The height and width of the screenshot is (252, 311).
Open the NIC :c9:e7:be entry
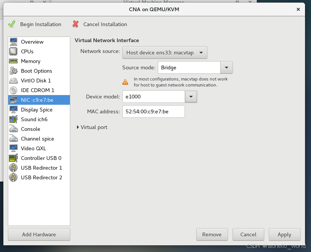click(39, 100)
